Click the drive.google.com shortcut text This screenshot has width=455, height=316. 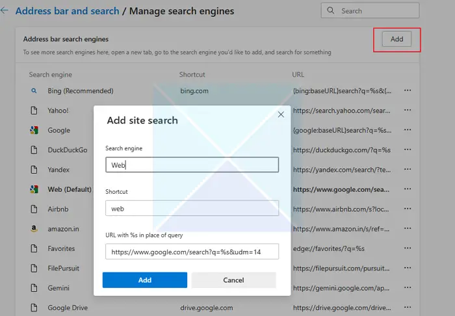(207, 308)
